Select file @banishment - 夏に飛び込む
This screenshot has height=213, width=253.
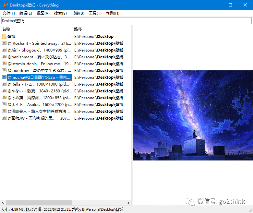coord(39,57)
